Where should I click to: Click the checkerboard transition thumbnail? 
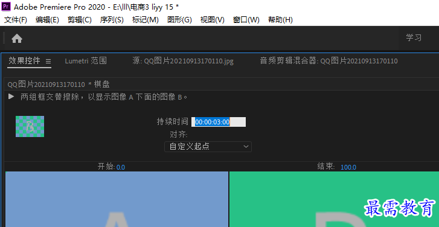point(30,127)
